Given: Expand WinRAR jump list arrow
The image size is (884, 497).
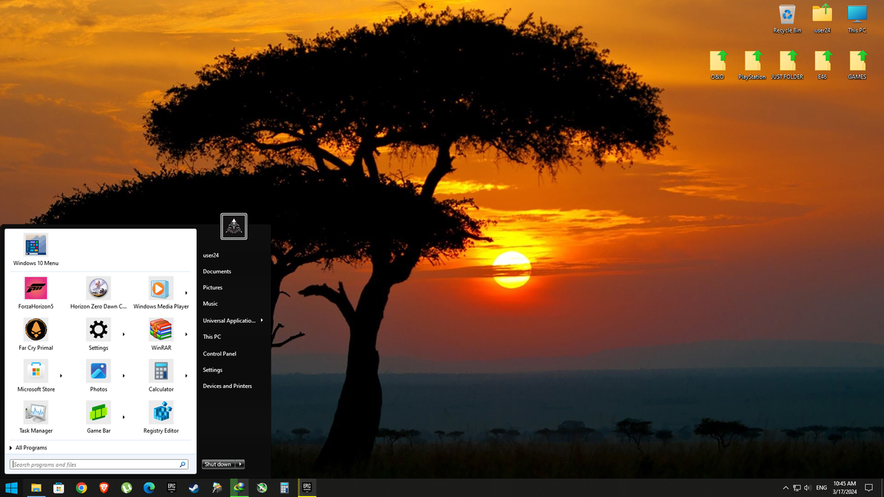Looking at the screenshot, I should [186, 334].
